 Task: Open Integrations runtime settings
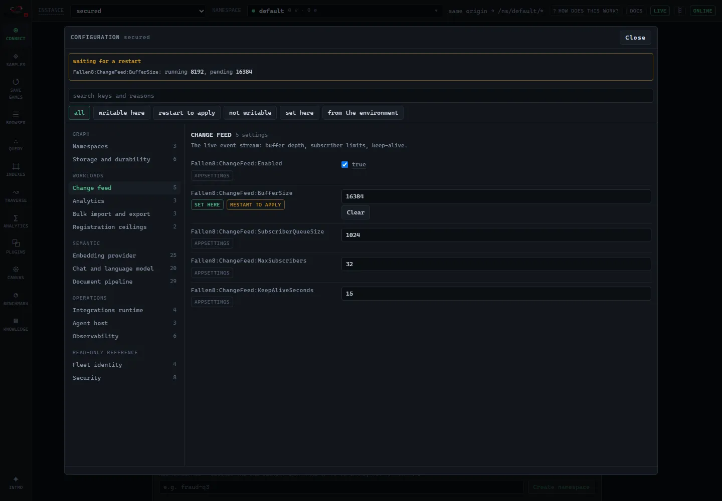pos(124,310)
